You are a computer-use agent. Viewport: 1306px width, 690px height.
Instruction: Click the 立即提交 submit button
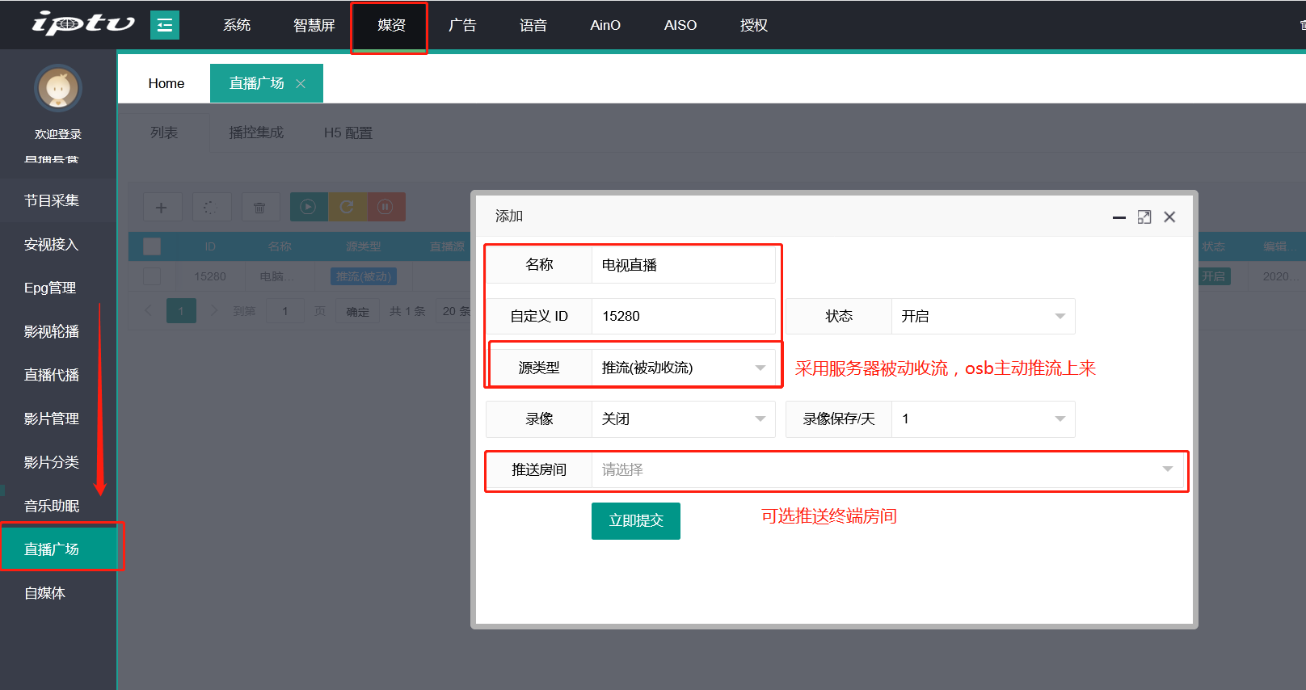[x=636, y=520]
